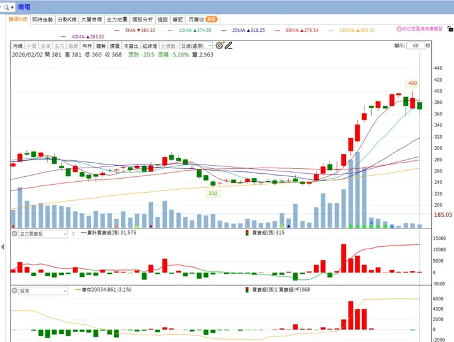Click the 庫存20034.861 (3.1%) legend

[103, 290]
